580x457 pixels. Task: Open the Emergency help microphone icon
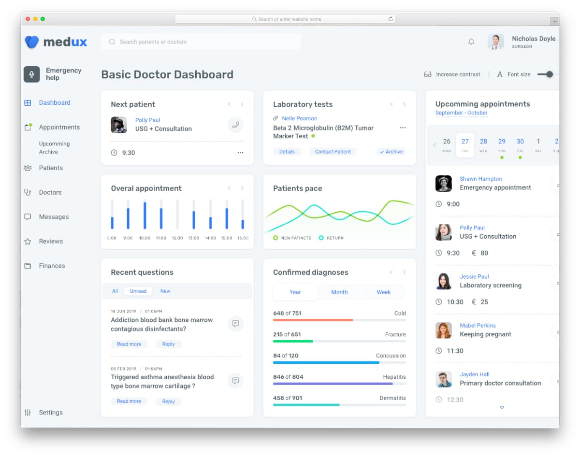pos(31,74)
